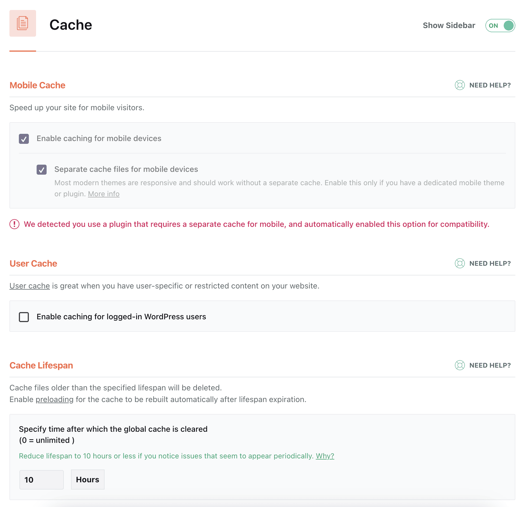Click the Mobile Cache section heading

tap(37, 85)
